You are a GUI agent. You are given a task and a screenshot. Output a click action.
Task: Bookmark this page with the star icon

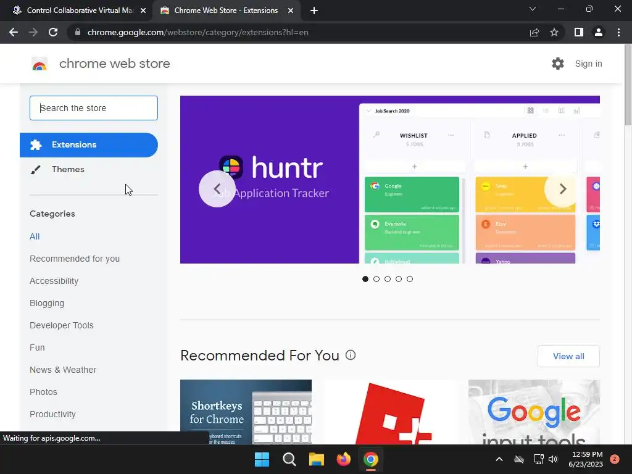pyautogui.click(x=554, y=32)
